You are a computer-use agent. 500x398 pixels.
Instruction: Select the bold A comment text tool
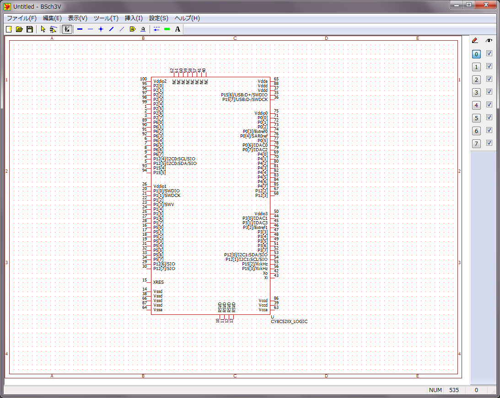point(177,29)
